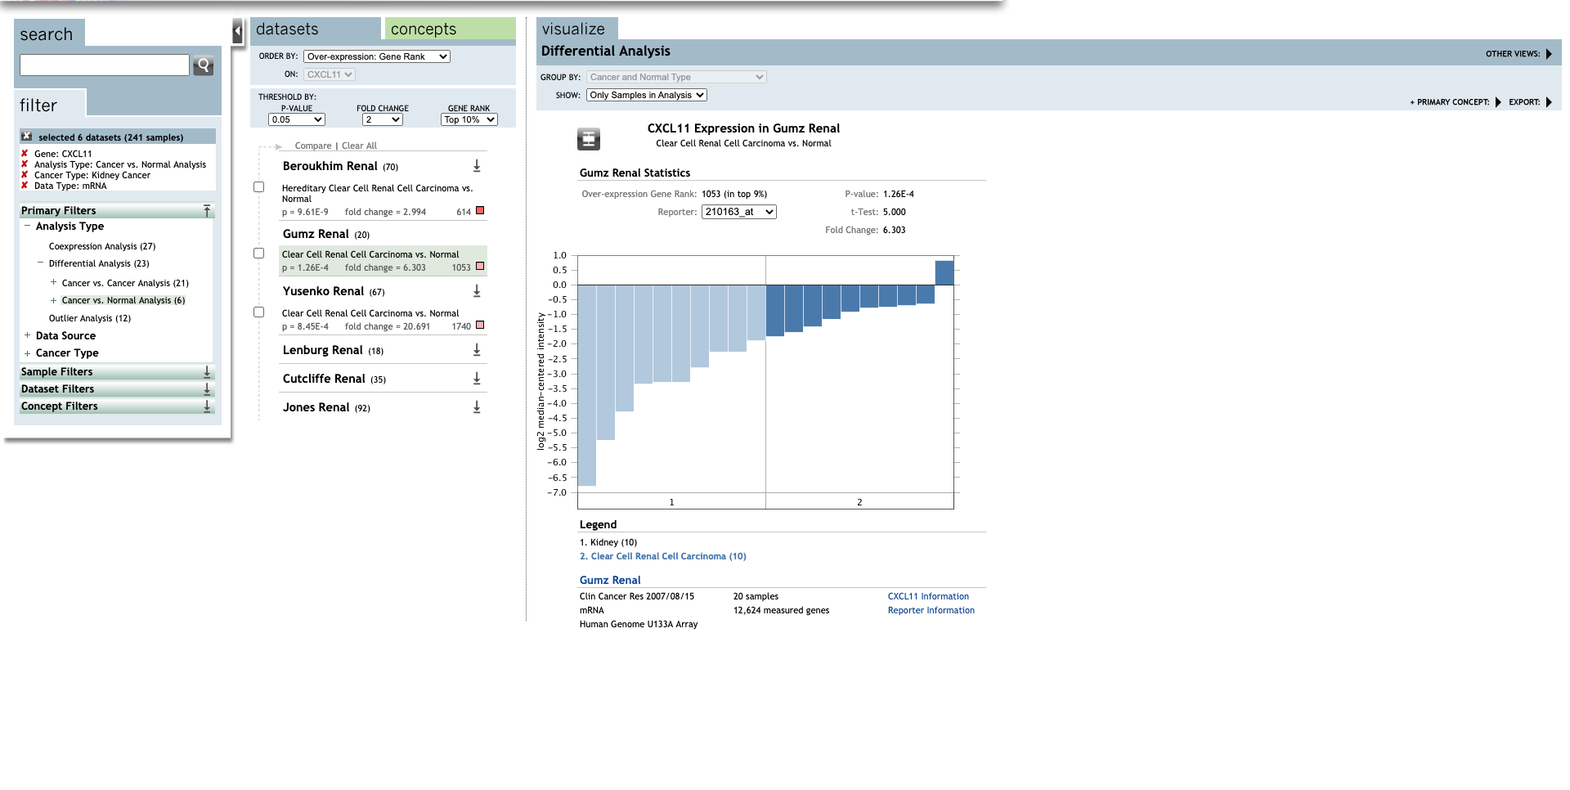Open the Group By dropdown

coord(676,77)
